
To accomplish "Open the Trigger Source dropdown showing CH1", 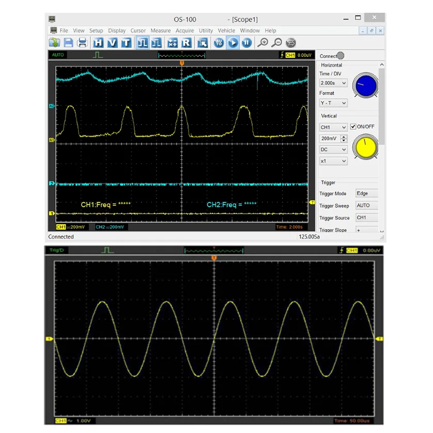I will pos(366,218).
